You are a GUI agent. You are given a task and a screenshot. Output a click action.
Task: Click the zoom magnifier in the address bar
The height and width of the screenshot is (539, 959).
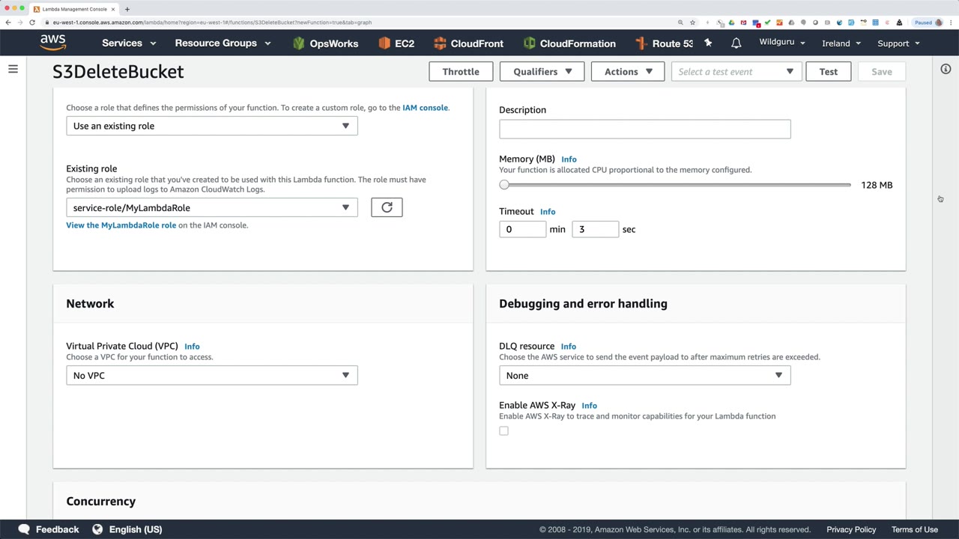click(x=680, y=22)
